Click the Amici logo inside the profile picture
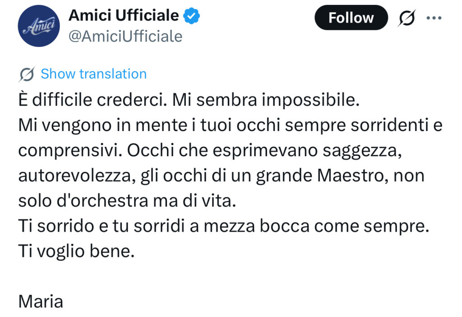This screenshot has width=462, height=317. click(x=38, y=26)
